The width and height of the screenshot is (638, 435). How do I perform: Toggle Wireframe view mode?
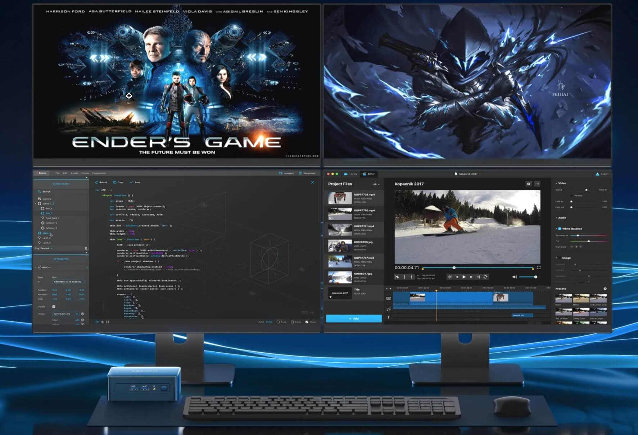tap(307, 173)
